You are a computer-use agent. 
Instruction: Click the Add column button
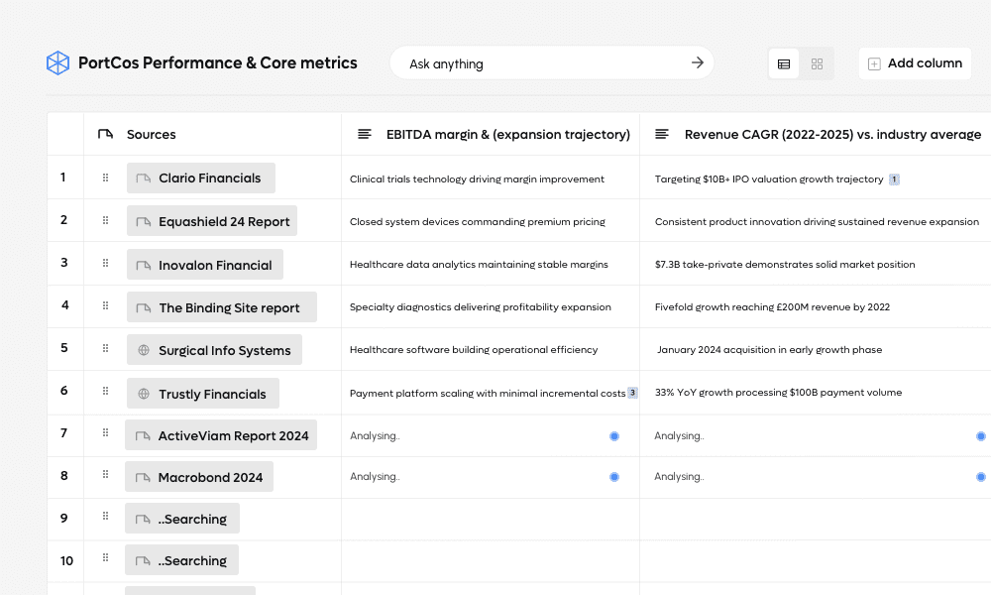(915, 63)
